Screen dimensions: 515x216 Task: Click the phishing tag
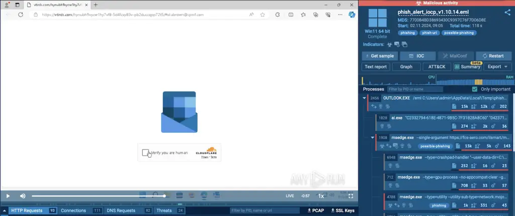[407, 33]
